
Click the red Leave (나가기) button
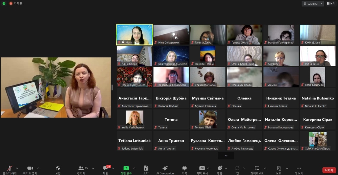pyautogui.click(x=329, y=170)
